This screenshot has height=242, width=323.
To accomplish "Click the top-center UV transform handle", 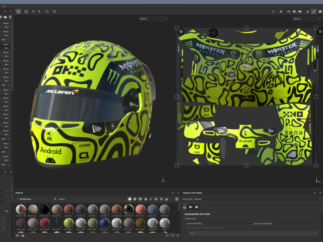I will pos(246,28).
